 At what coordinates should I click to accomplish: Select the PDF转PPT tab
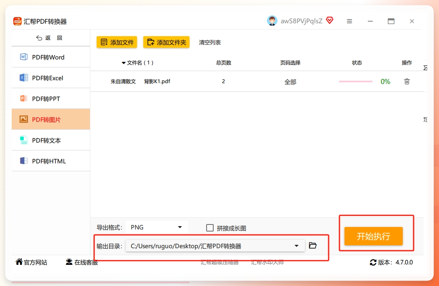coord(51,99)
